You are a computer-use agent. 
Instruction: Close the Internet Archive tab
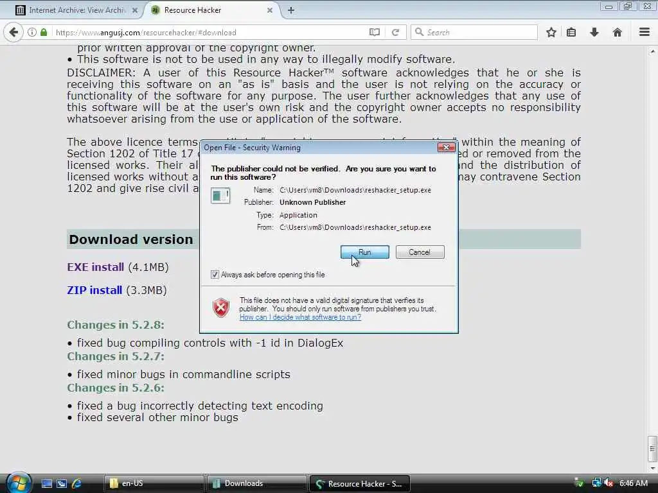135,10
